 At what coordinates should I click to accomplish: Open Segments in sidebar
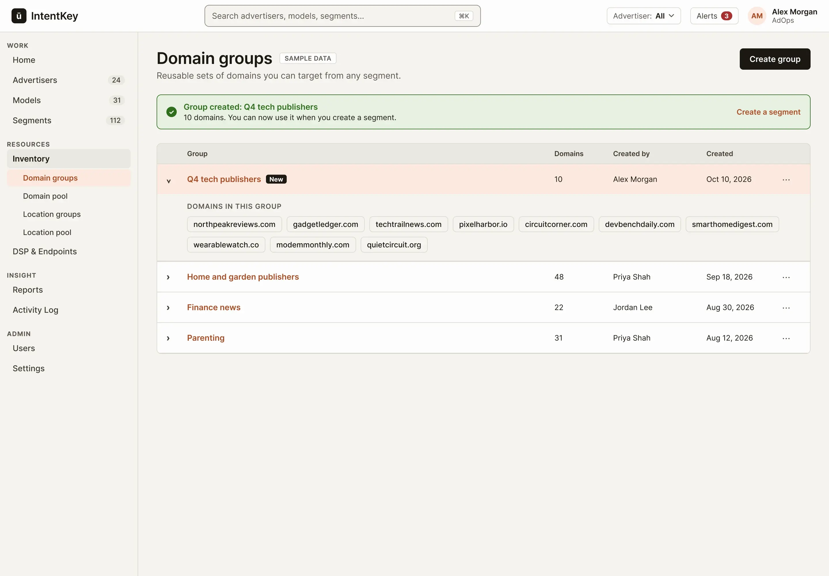[x=69, y=121]
